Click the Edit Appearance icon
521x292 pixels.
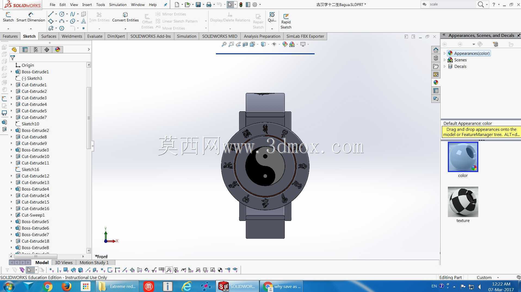pos(285,44)
